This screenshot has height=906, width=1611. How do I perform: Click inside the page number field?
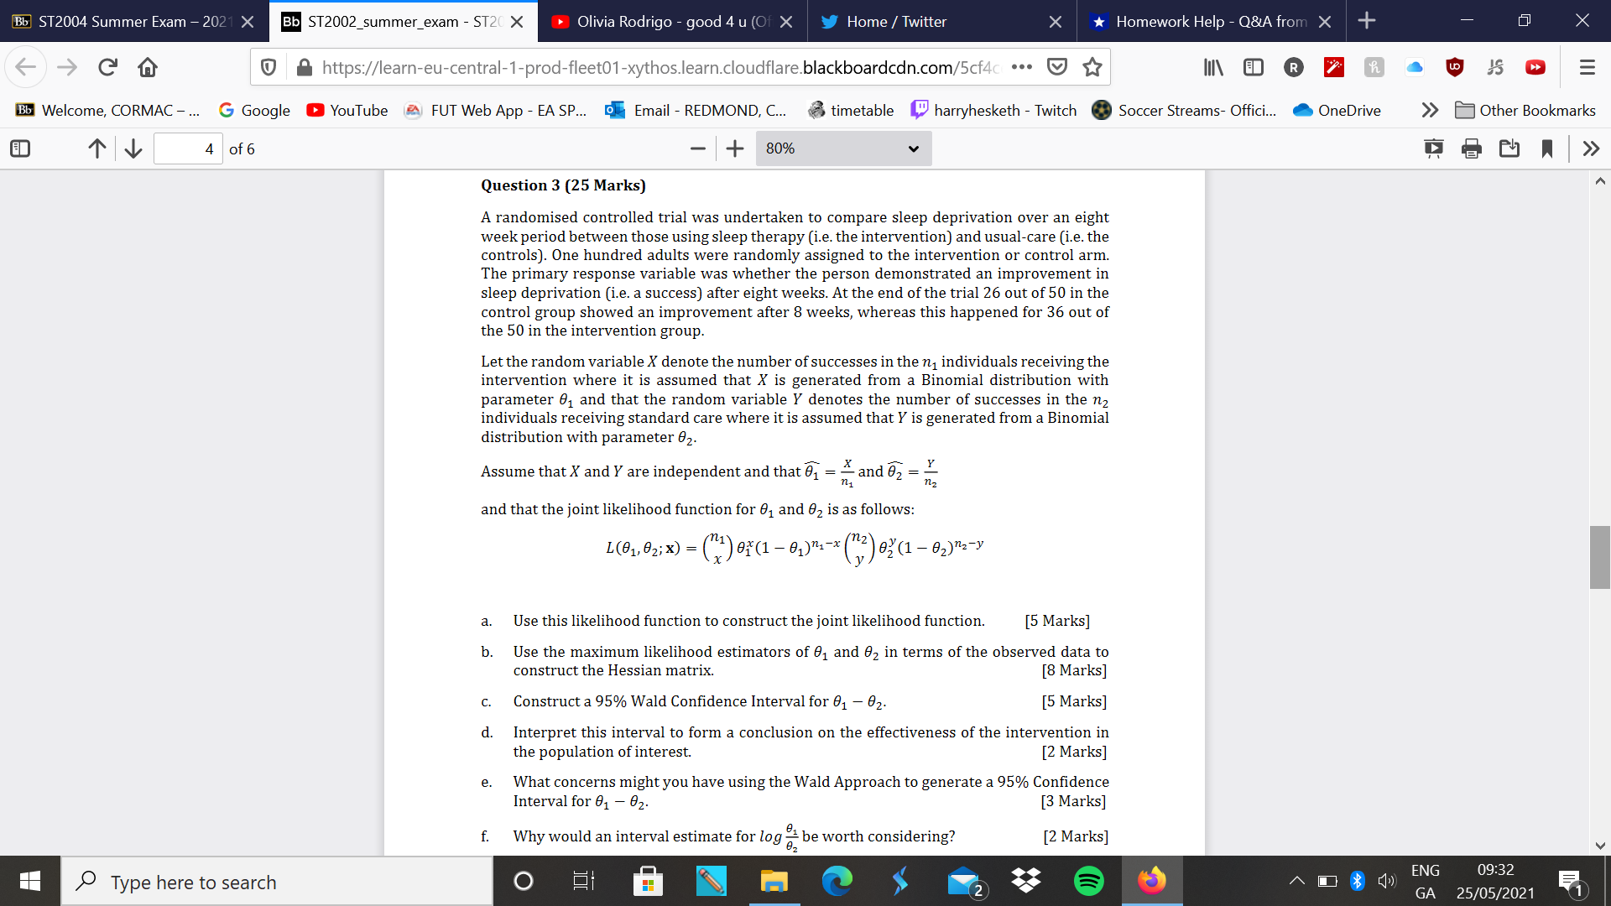click(x=188, y=148)
